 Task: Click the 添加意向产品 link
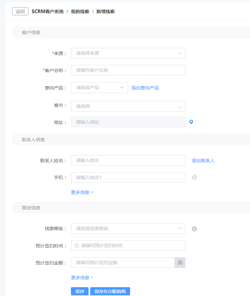145,88
